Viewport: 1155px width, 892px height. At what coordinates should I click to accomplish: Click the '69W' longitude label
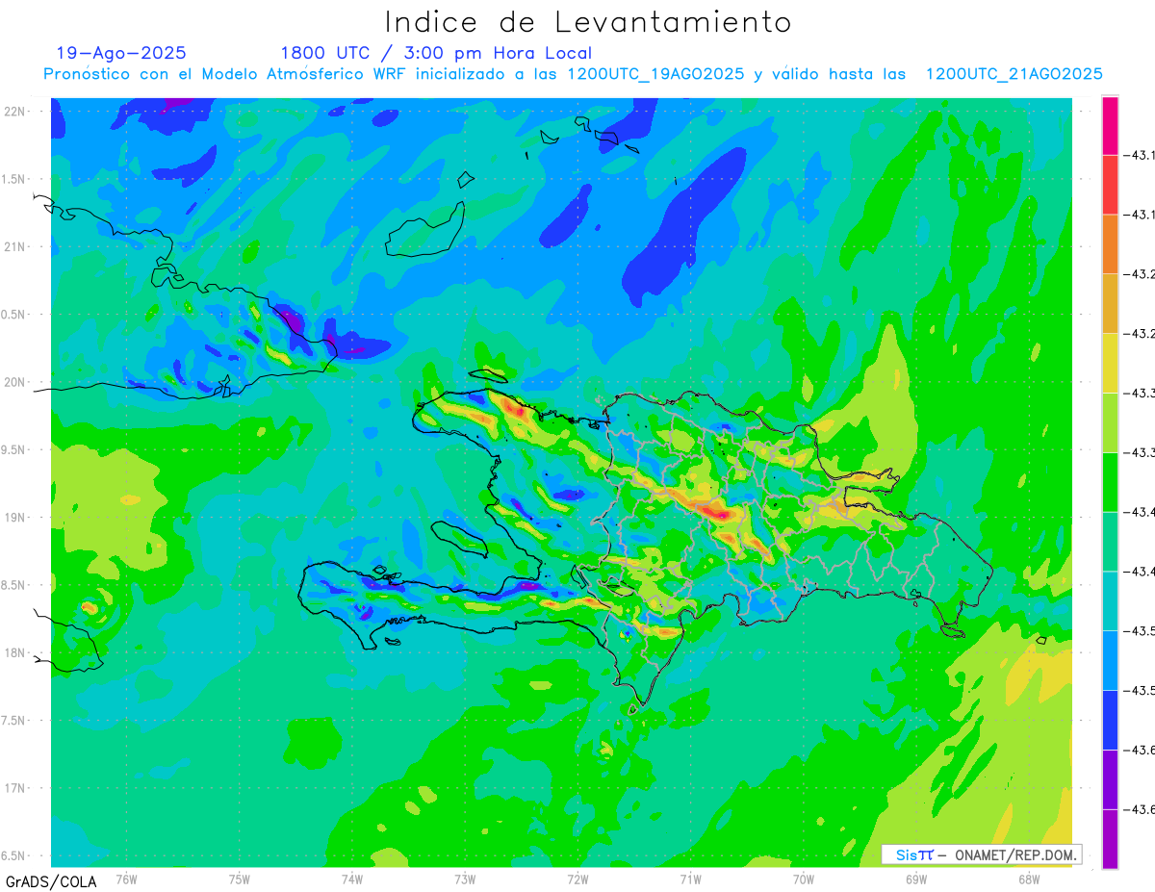(916, 879)
